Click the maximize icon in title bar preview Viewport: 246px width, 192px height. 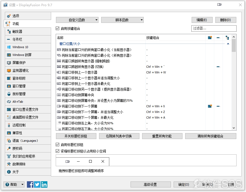(90, 161)
